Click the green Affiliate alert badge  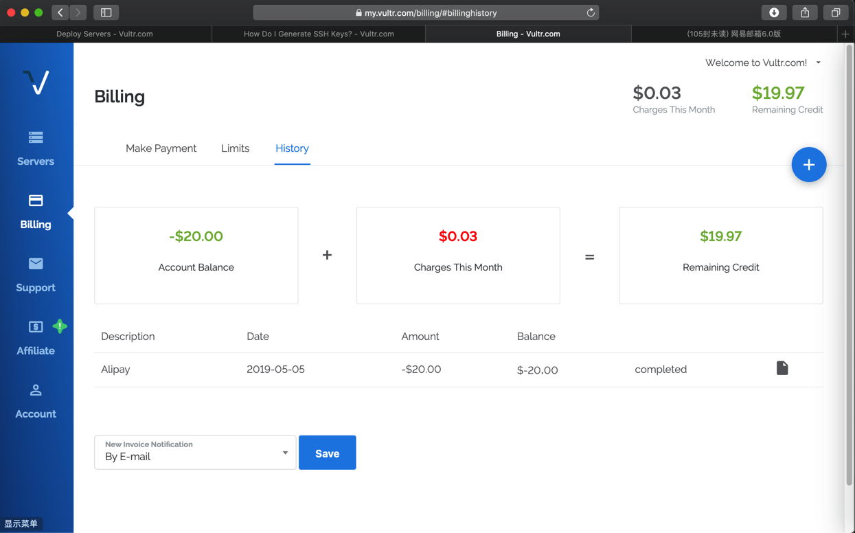(x=60, y=326)
